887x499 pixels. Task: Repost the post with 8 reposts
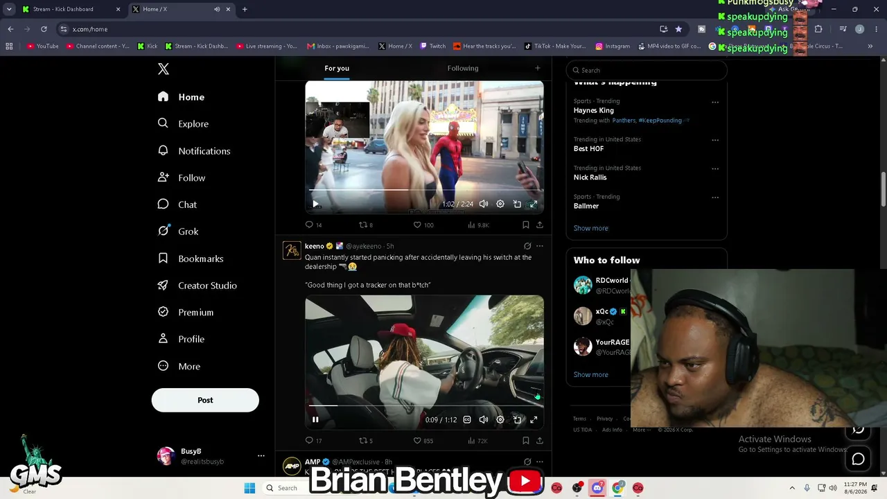pyautogui.click(x=365, y=225)
